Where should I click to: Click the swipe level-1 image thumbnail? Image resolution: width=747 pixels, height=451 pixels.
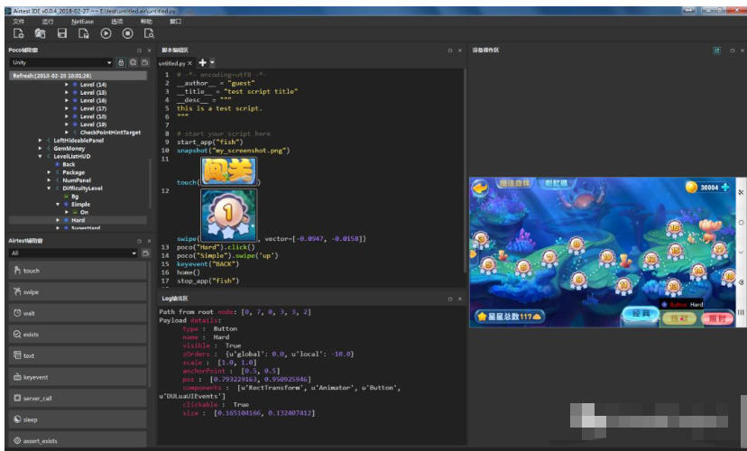[228, 215]
